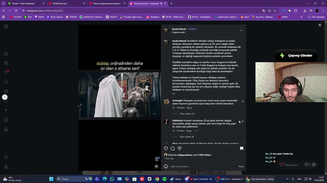Toggle the bookmark save icon on the post
The height and width of the screenshot is (183, 327).
[x=242, y=148]
